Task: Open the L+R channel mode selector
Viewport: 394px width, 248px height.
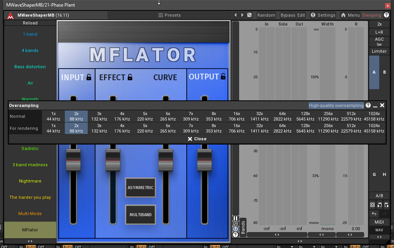Action: (x=379, y=32)
